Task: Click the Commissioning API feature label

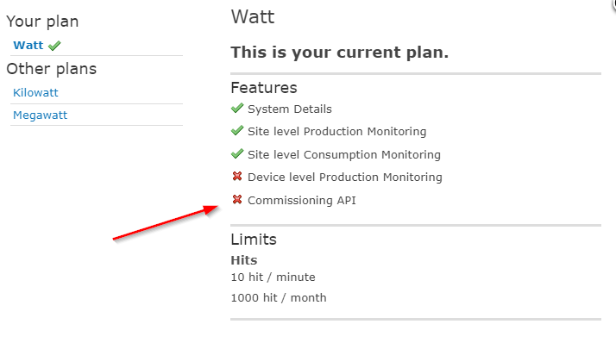Action: 301,201
